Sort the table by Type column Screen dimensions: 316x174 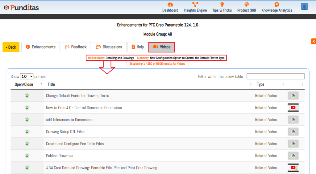coord(260,84)
